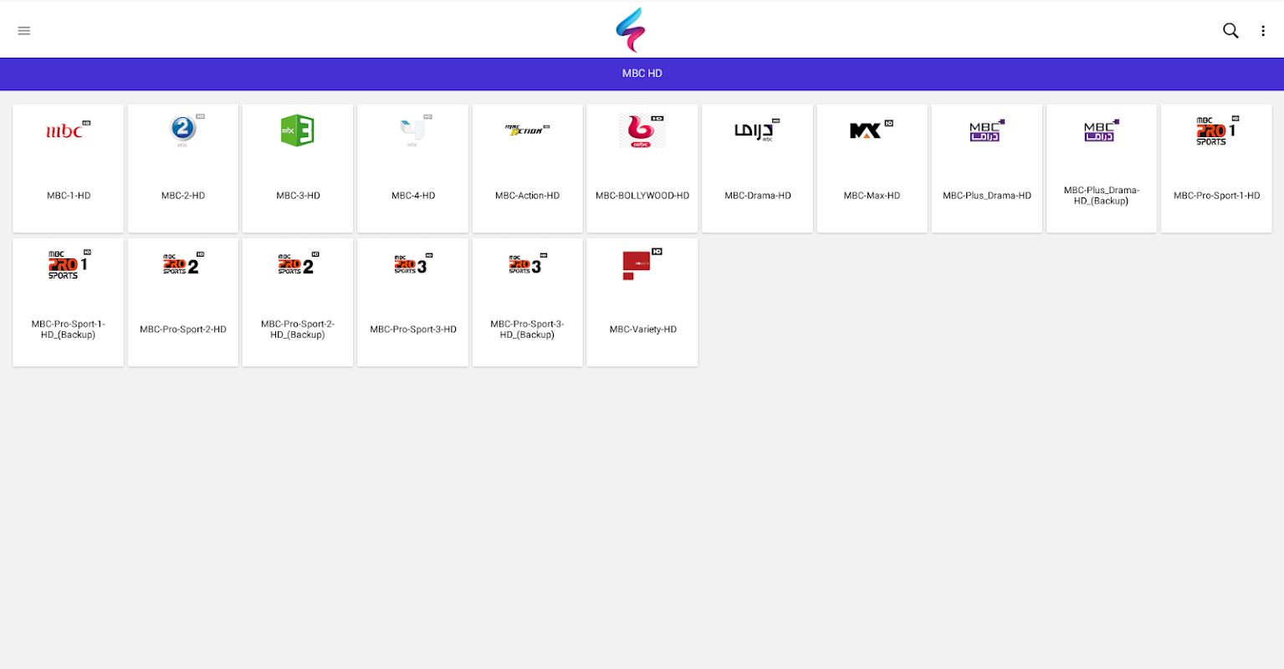Click the MBC-Pro-Sport-2-HD label
1284x669 pixels.
tap(183, 329)
